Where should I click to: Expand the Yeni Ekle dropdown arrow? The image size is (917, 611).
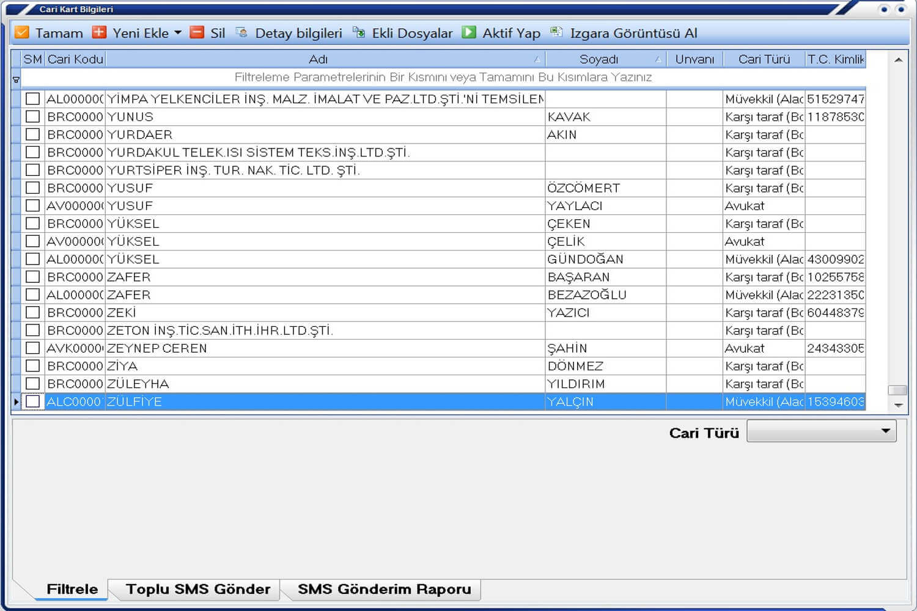point(178,33)
